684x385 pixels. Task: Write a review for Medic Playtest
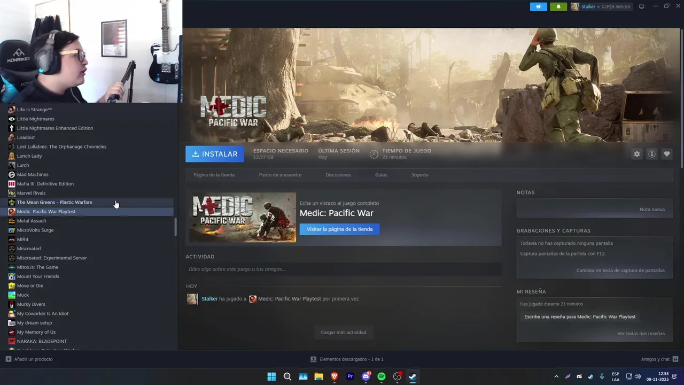coord(580,317)
